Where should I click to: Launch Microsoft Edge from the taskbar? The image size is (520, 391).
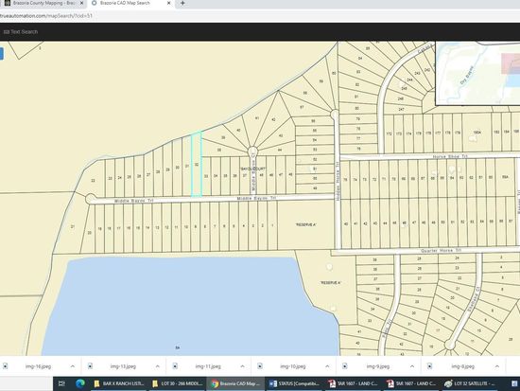pyautogui.click(x=80, y=383)
